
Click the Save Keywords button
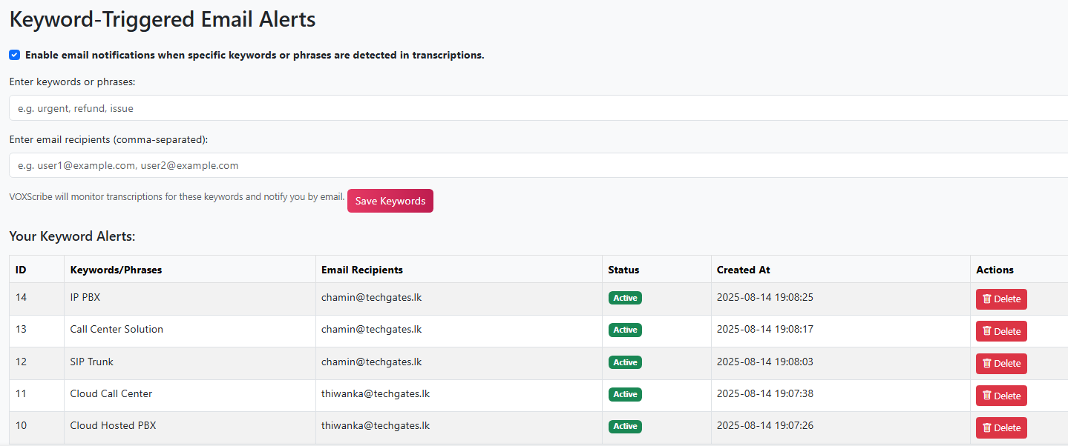[390, 201]
